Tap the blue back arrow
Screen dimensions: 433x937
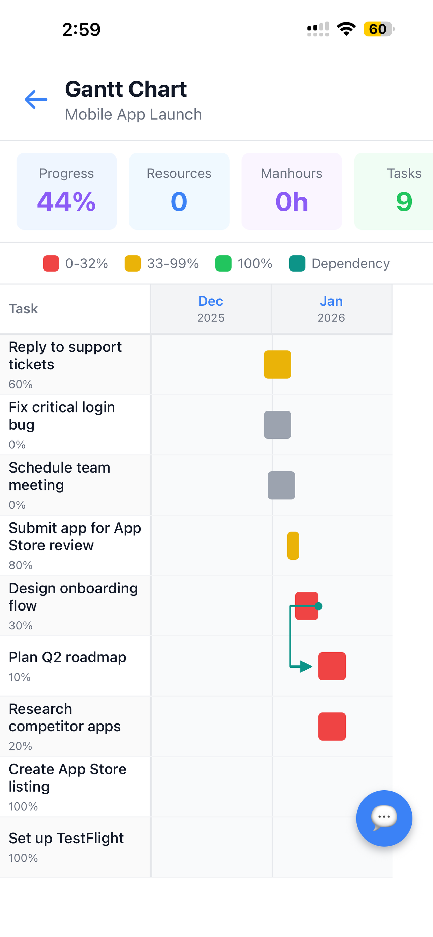[36, 99]
